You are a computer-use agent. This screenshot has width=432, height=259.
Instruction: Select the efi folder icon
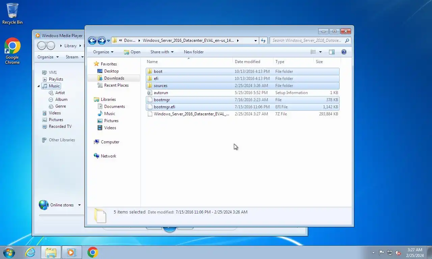coord(150,79)
